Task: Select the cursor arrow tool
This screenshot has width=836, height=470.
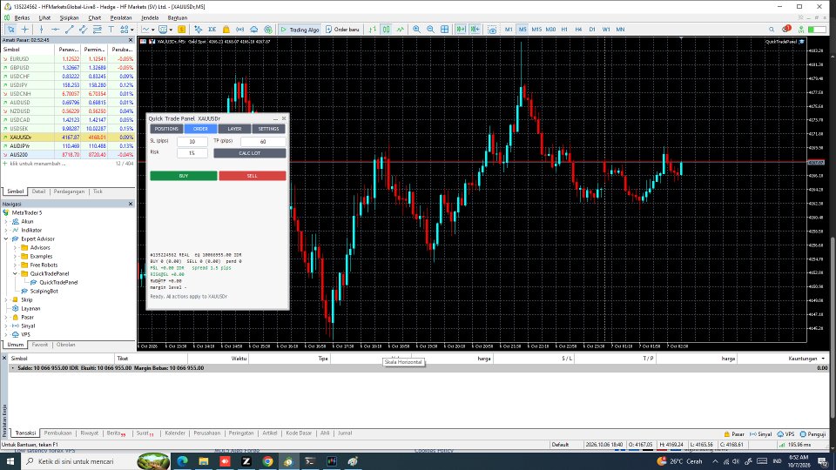Action: tap(10, 30)
